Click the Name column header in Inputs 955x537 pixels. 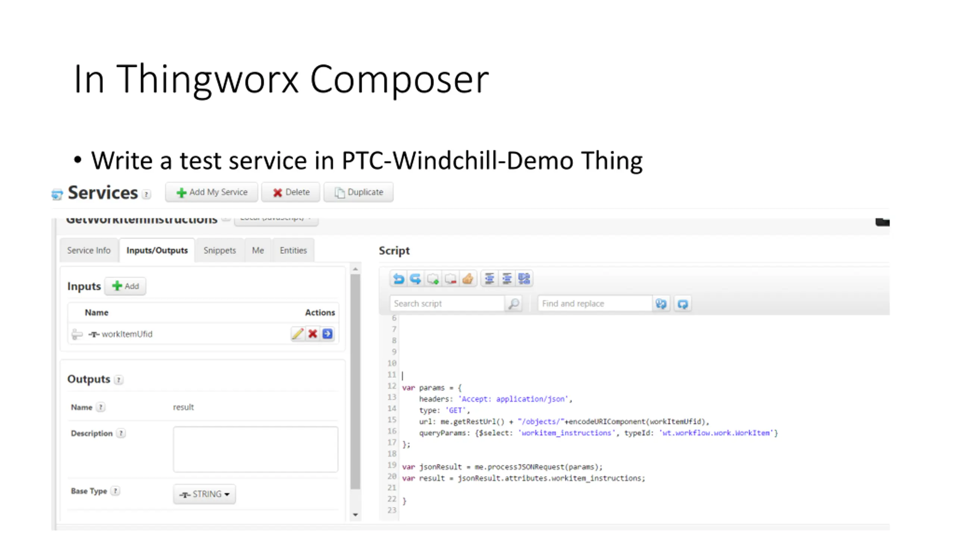(96, 313)
